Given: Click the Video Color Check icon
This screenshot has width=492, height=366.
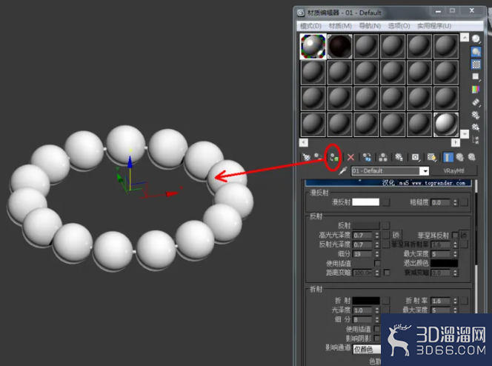Looking at the screenshot, I should pyautogui.click(x=476, y=90).
